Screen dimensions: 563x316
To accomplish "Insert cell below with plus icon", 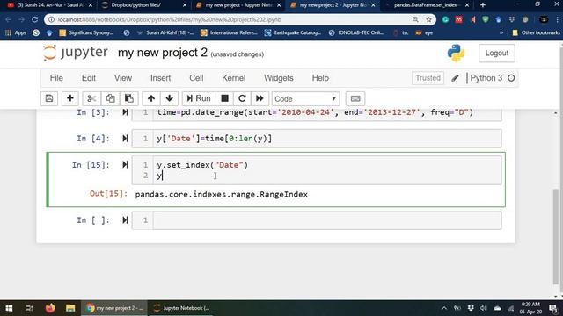I will point(70,98).
